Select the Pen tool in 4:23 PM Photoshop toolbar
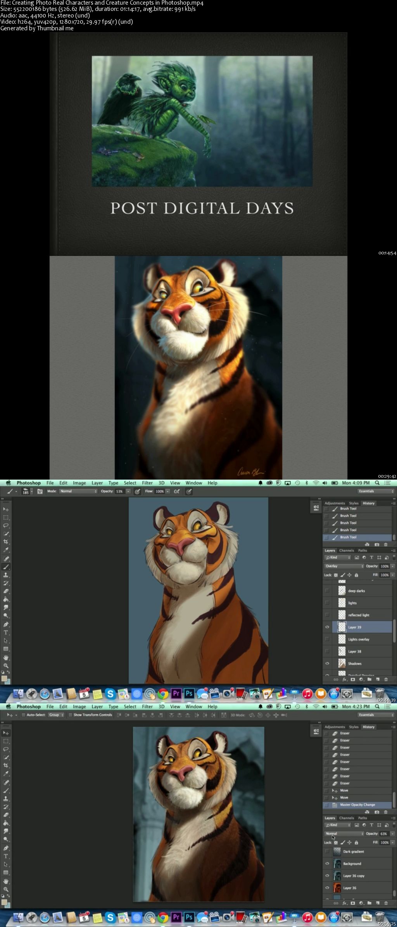This screenshot has height=927, width=397. (x=6, y=848)
